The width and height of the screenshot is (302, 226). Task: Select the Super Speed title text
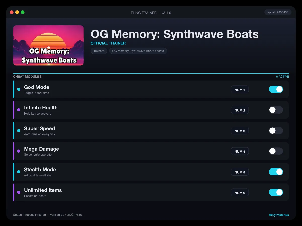pos(40,128)
